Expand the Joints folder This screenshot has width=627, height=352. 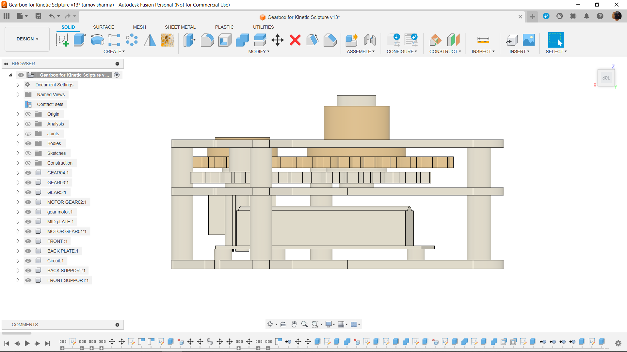point(18,133)
